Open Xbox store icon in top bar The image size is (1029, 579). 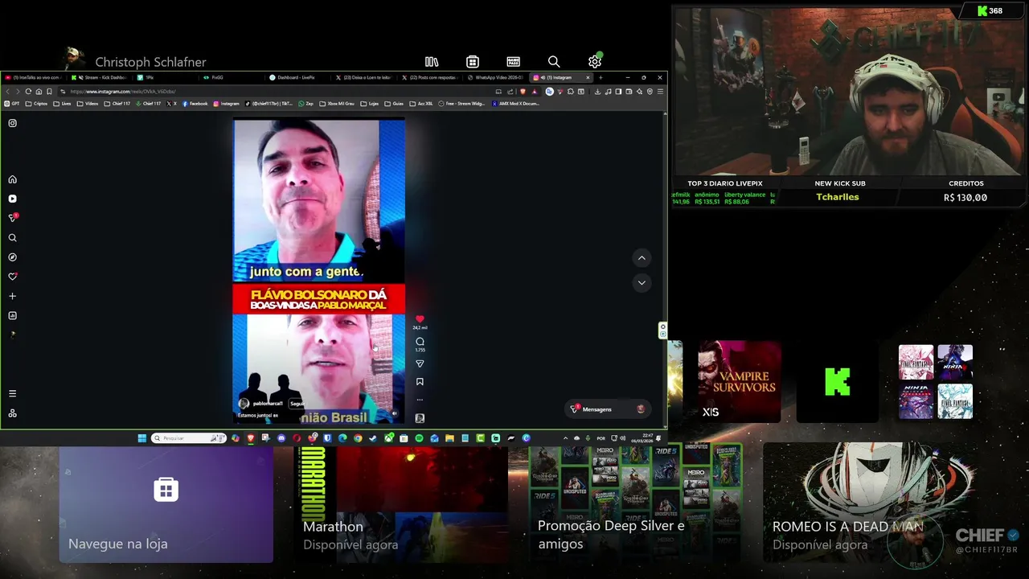pyautogui.click(x=473, y=62)
